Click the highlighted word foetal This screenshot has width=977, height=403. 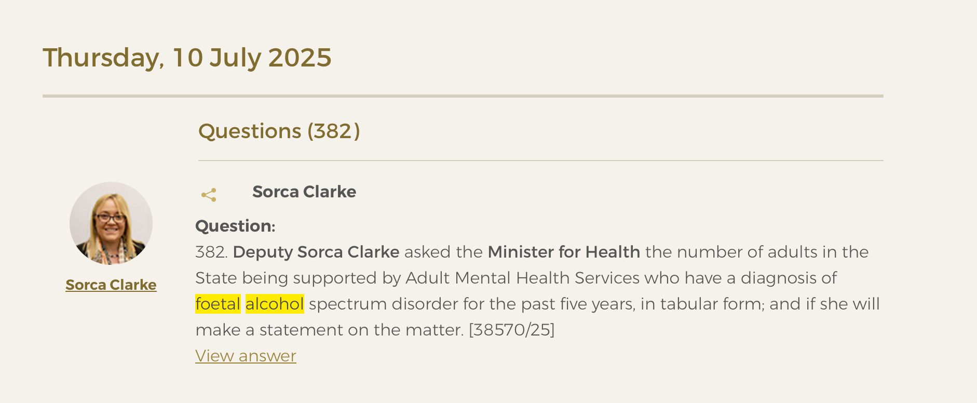(x=218, y=304)
